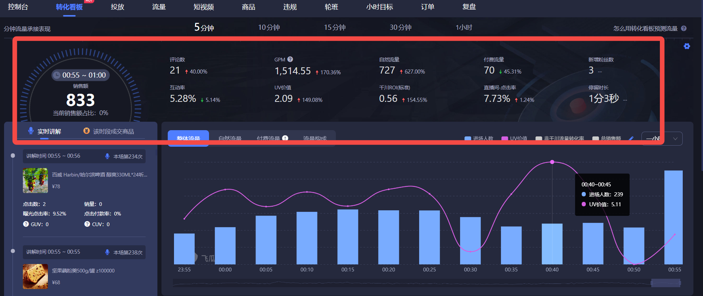Click the question mark beside CUV
Image resolution: width=703 pixels, height=296 pixels.
coord(87,224)
